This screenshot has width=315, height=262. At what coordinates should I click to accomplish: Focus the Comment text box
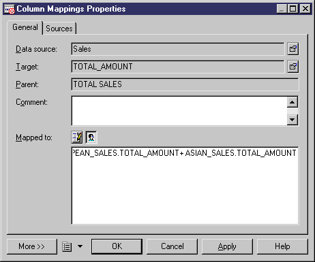point(179,111)
